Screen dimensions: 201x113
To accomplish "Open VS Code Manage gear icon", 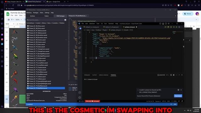I will click(x=79, y=98).
